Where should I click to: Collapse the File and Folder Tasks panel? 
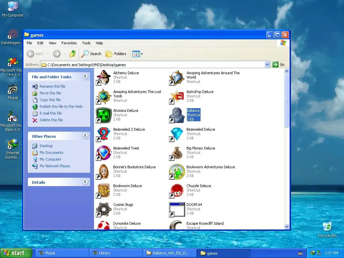85,76
